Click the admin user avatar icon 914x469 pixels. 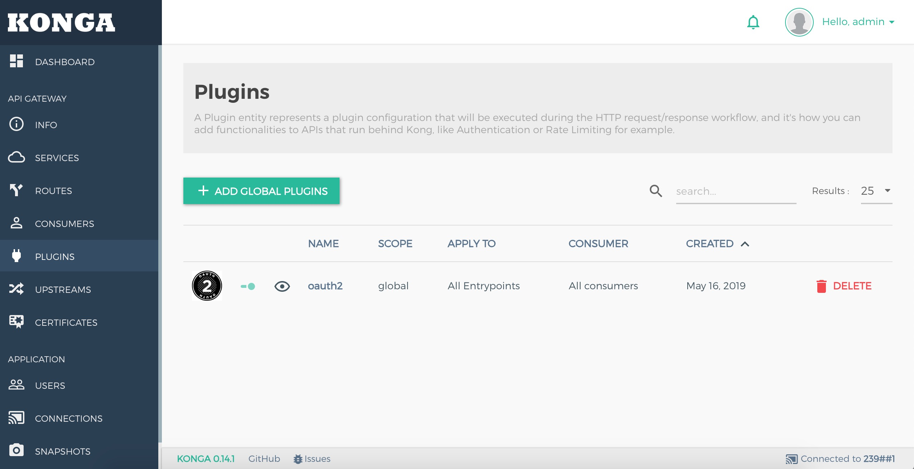coord(799,22)
